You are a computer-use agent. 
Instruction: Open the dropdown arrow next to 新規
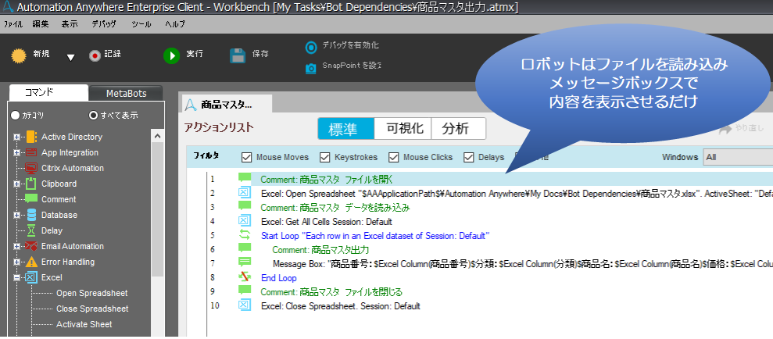point(70,58)
